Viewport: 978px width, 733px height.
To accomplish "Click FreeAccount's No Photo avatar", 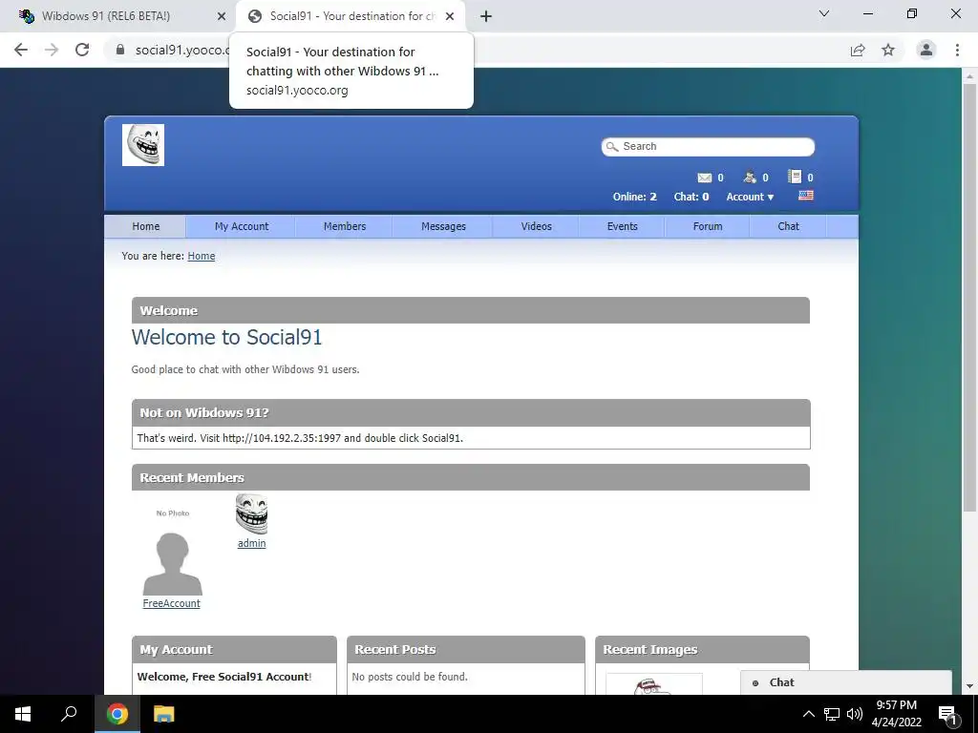I will pos(173,550).
